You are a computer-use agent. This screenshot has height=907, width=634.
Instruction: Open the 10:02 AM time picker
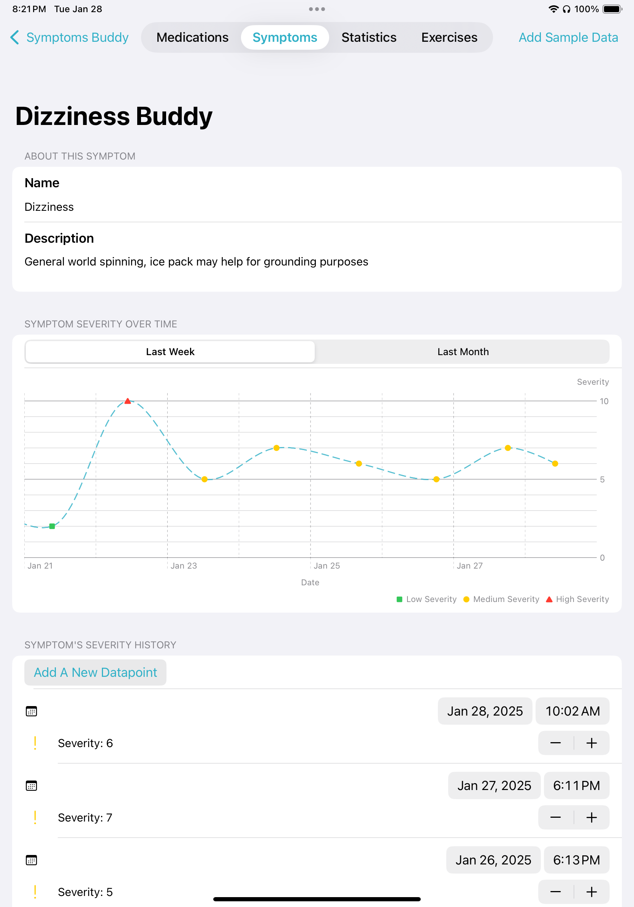[x=572, y=711]
